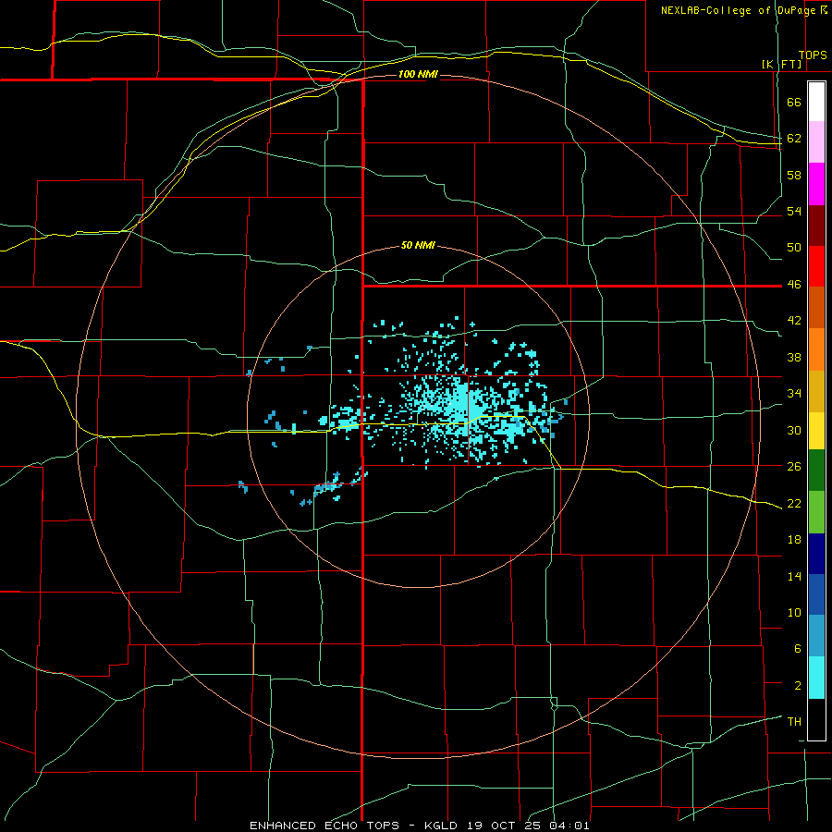The height and width of the screenshot is (832, 832).
Task: Select the yellow legend color swatch
Action: [x=816, y=430]
